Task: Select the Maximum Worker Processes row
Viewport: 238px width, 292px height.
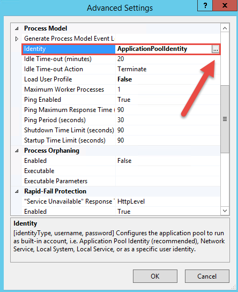Action: [x=121, y=89]
